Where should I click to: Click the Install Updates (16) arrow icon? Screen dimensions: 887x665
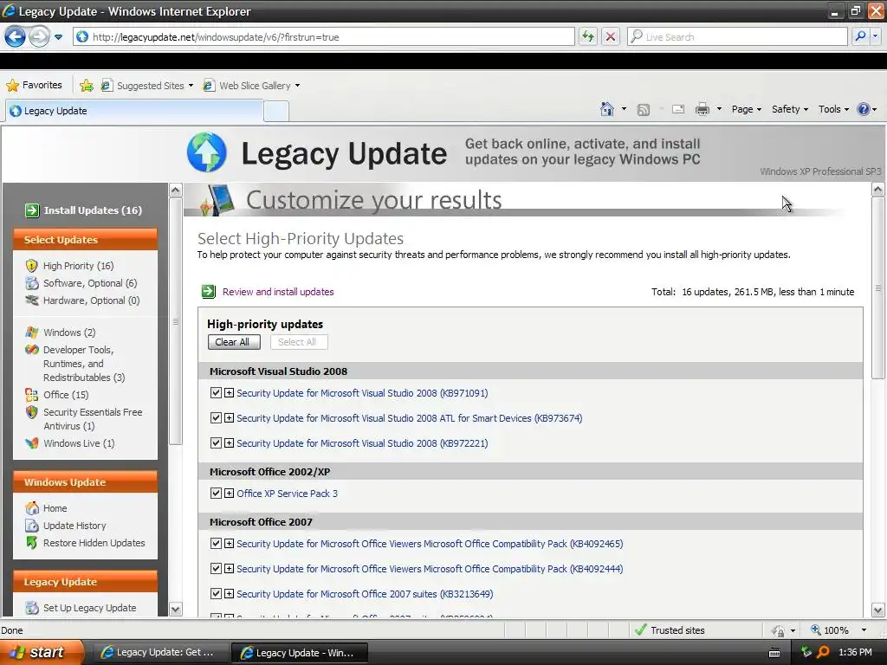32,210
